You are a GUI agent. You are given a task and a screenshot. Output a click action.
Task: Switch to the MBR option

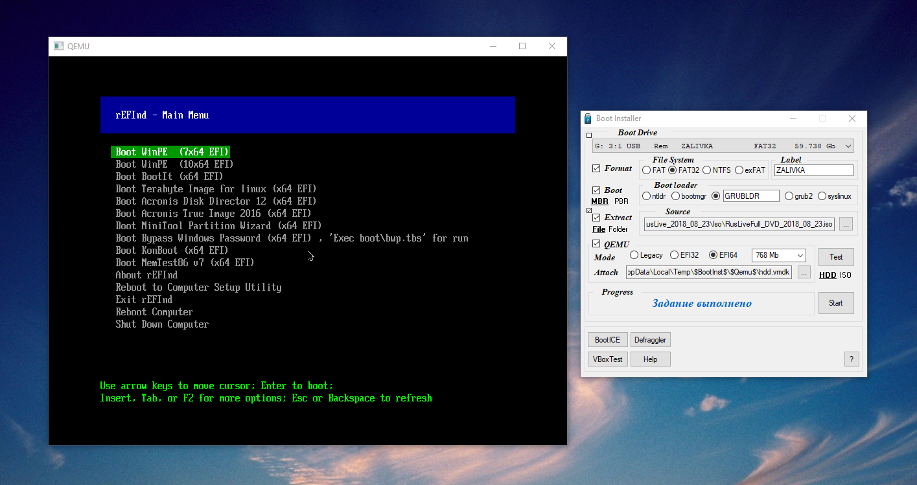(600, 201)
